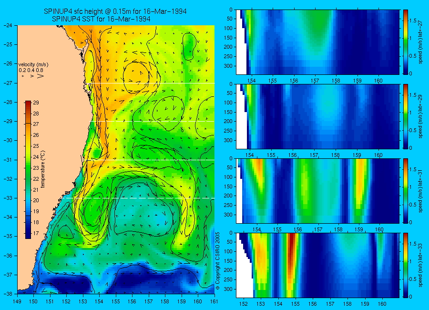Click the 250 depth tick on lat=-29 section
Image resolution: width=429 pixels, height=310 pixels.
[228, 131]
